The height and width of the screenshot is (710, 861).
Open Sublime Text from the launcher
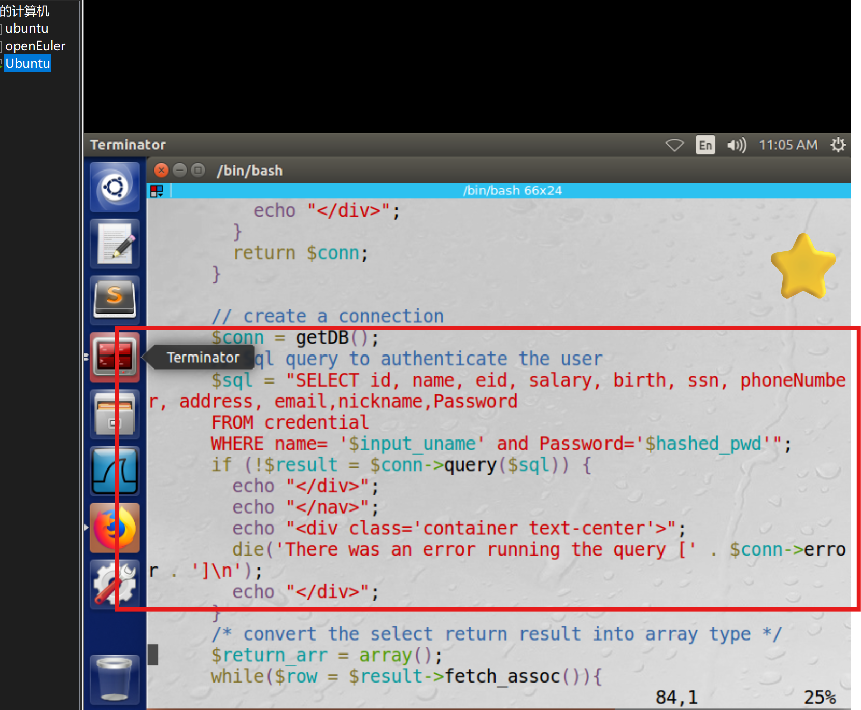pyautogui.click(x=115, y=300)
